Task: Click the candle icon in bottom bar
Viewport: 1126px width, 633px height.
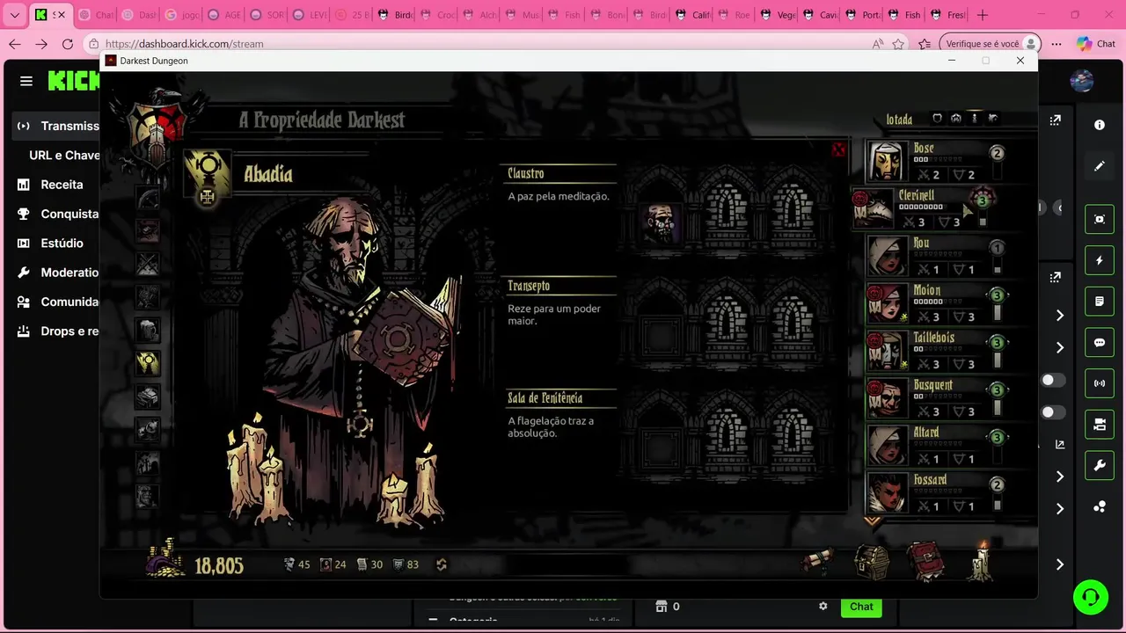Action: coord(981,561)
